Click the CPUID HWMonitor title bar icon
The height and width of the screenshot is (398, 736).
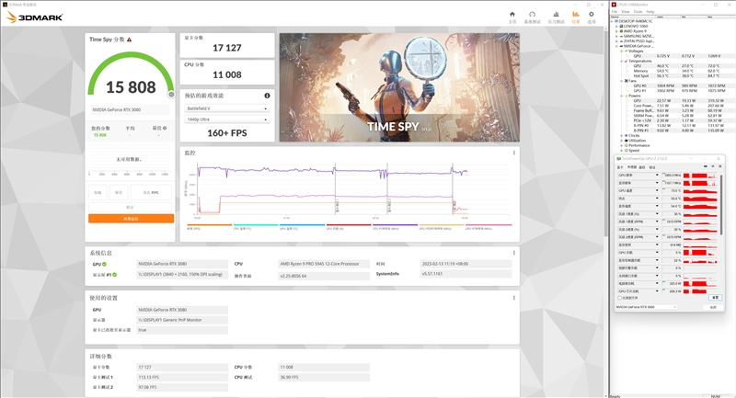(614, 5)
